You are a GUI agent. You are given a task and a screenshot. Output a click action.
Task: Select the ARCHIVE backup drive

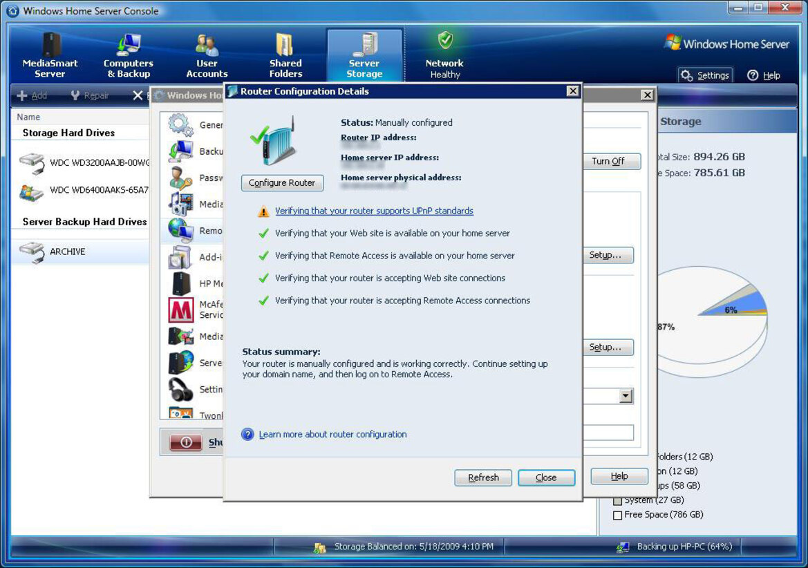coord(80,252)
